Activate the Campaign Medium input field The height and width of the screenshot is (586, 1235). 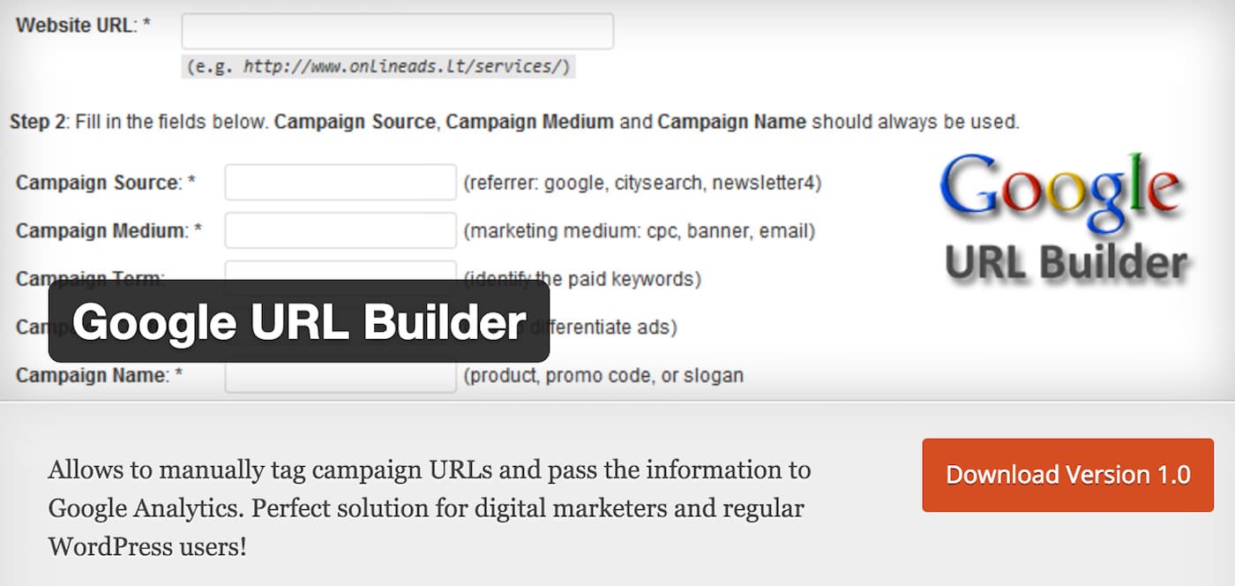pos(341,230)
